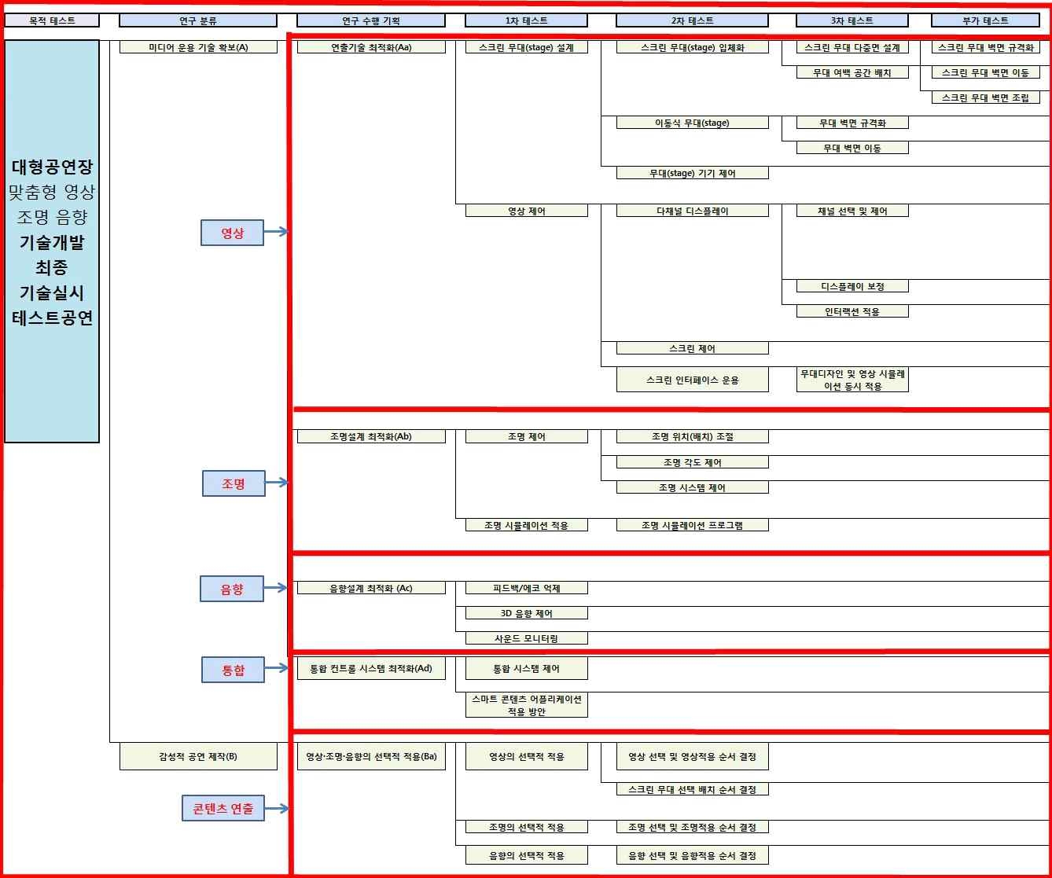
Task: Click 스크린 무대 다중면 설계
Action: [852, 47]
